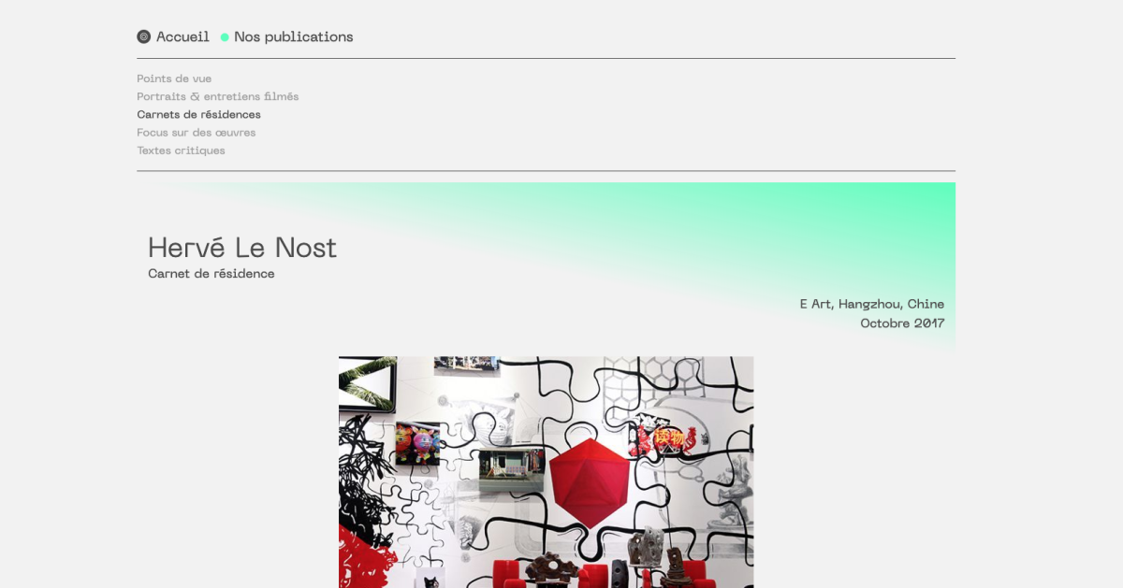Select Carnets de résidences category
The height and width of the screenshot is (588, 1123).
198,114
